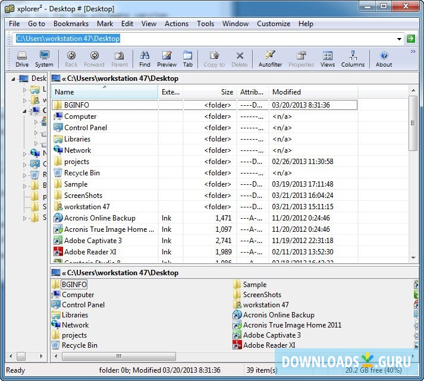Open the Views toolbar icon
Viewport: 424px width, 381px height.
pos(328,59)
